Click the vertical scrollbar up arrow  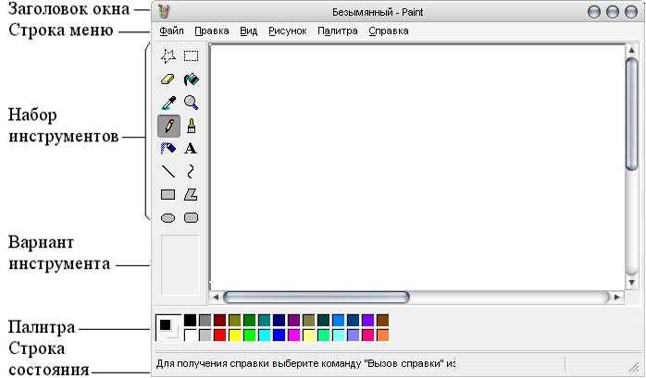coord(631,50)
